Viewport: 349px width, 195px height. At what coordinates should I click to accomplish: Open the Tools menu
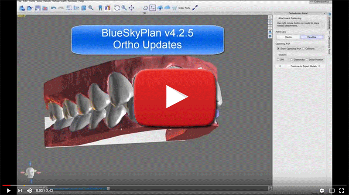[x=32, y=1]
